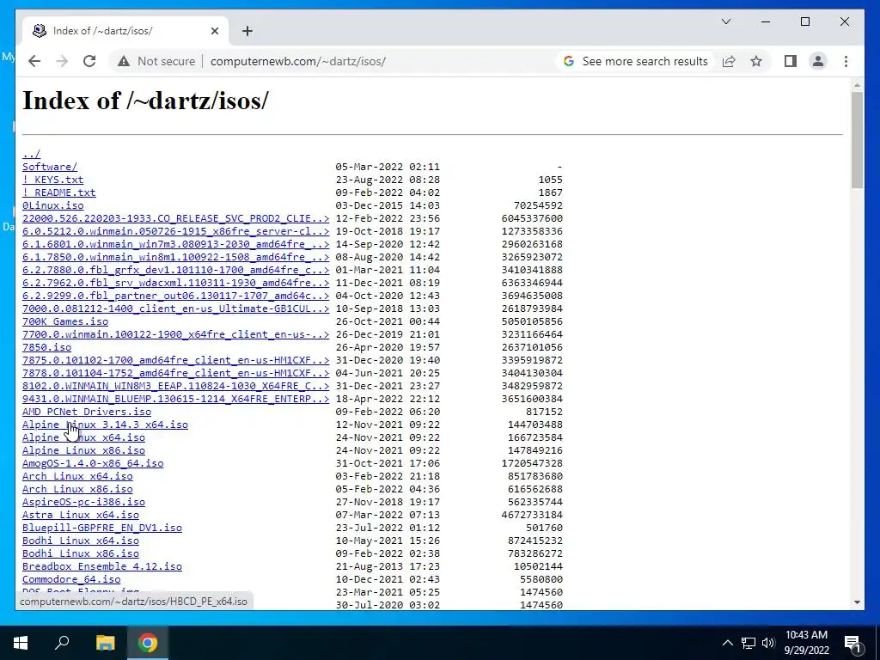
Task: Click the address bar URL
Action: (x=298, y=61)
